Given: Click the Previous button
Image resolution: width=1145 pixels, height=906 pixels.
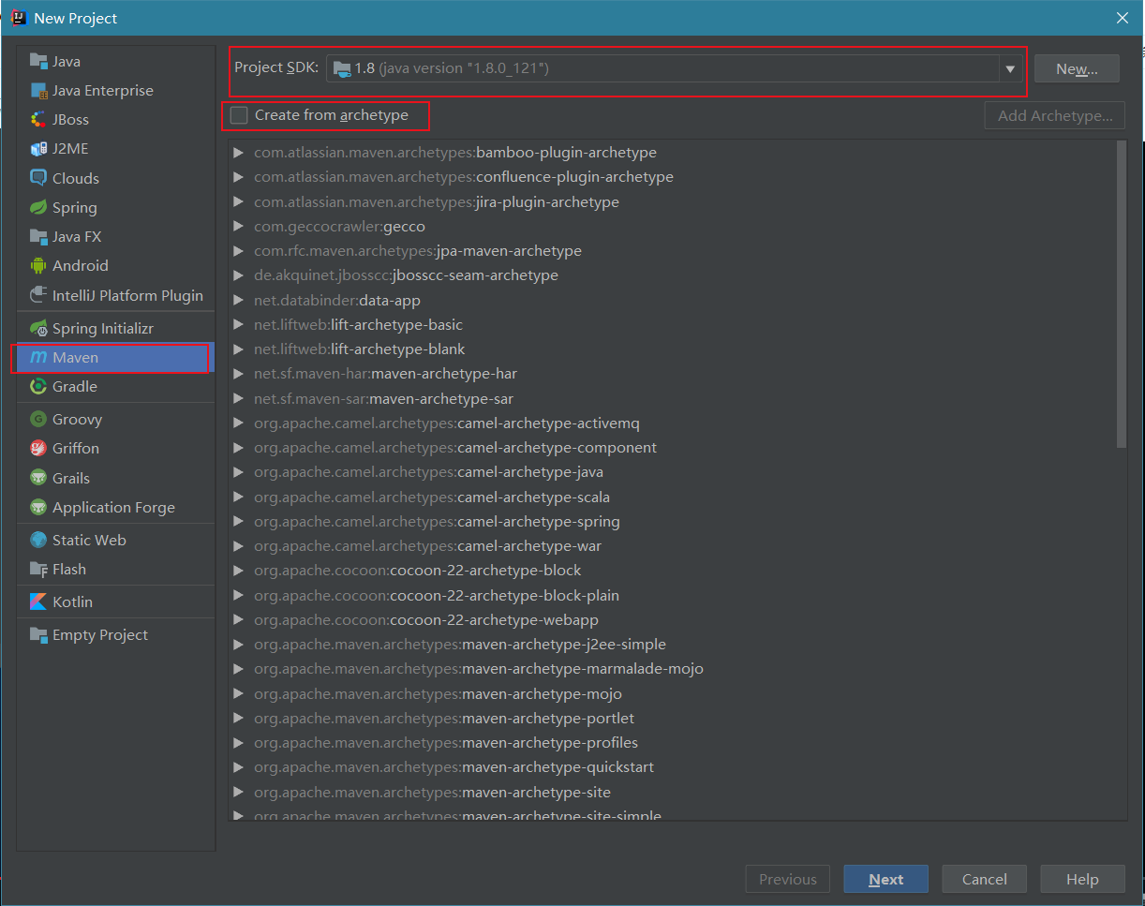Looking at the screenshot, I should pos(787,879).
